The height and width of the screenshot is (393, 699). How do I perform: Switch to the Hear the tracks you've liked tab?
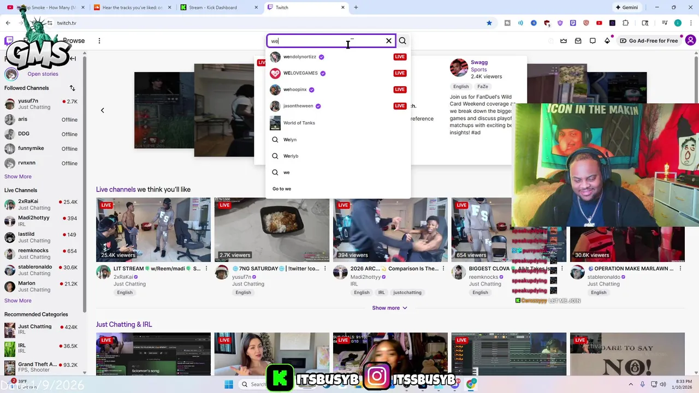click(133, 8)
